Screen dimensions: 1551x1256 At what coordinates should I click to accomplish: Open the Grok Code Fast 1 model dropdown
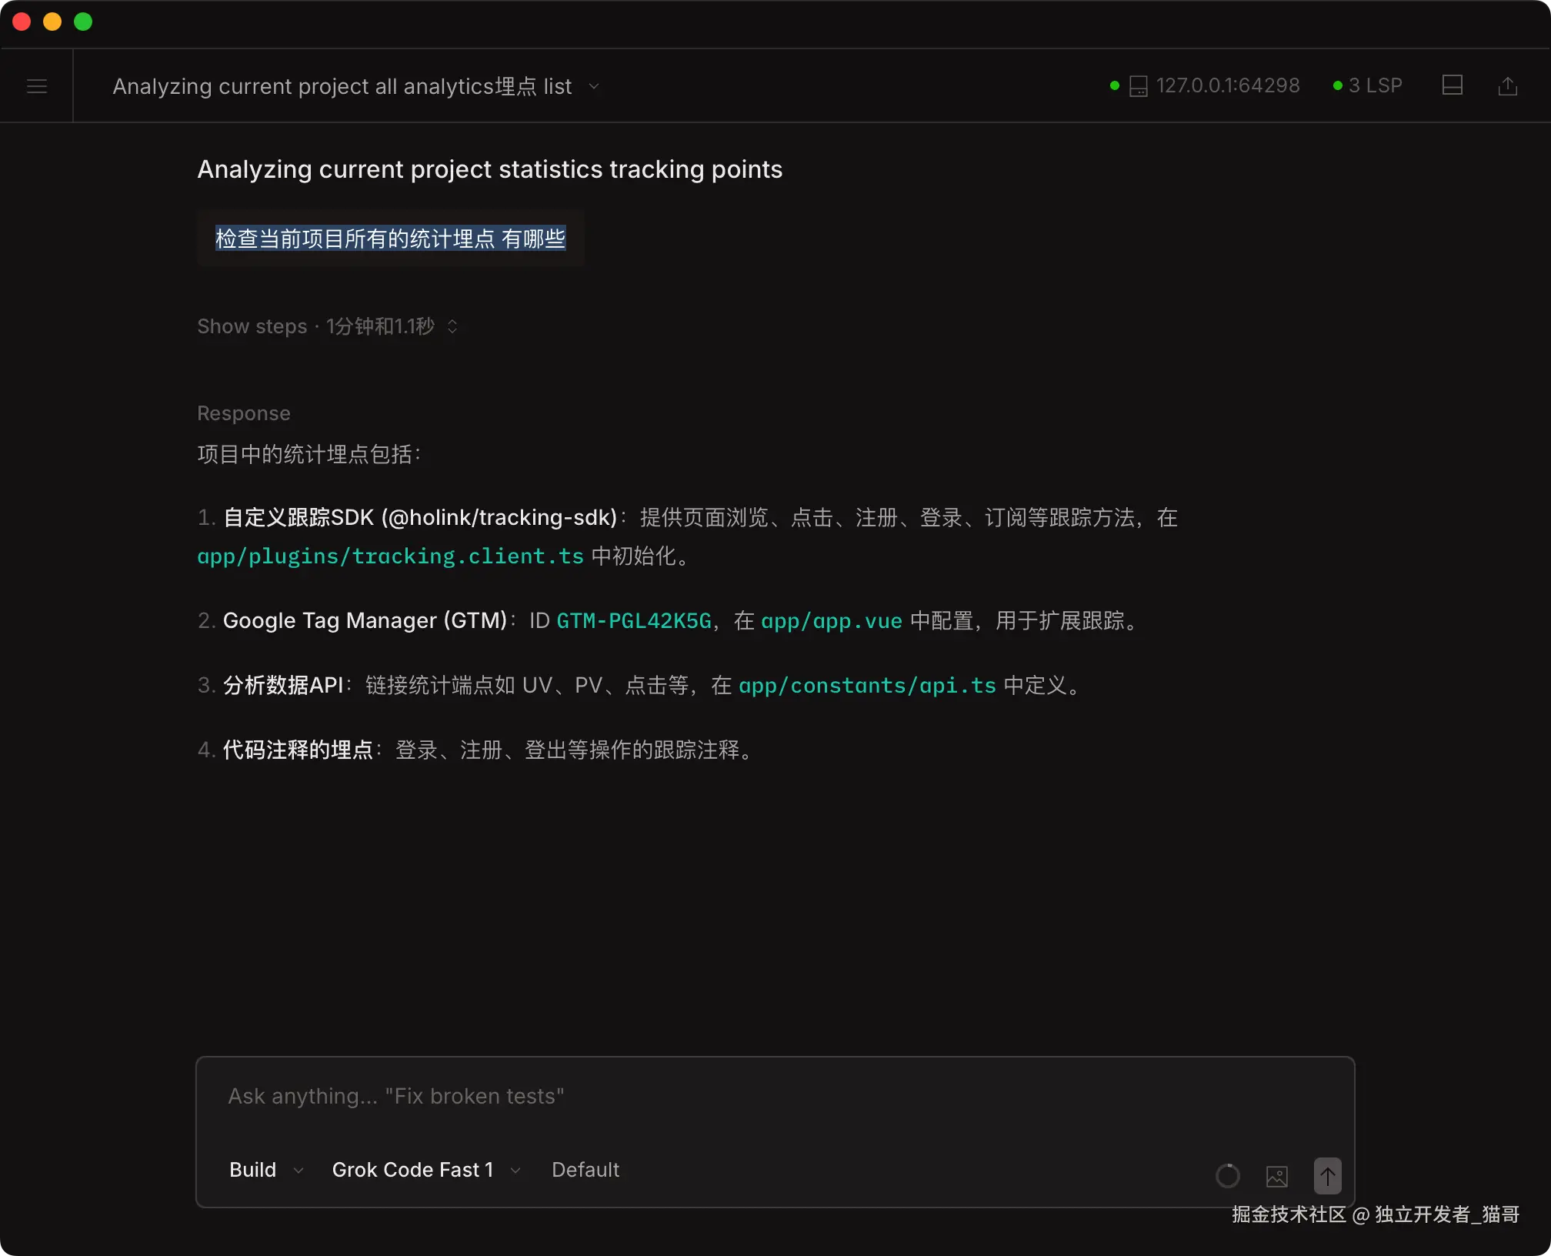click(x=424, y=1169)
